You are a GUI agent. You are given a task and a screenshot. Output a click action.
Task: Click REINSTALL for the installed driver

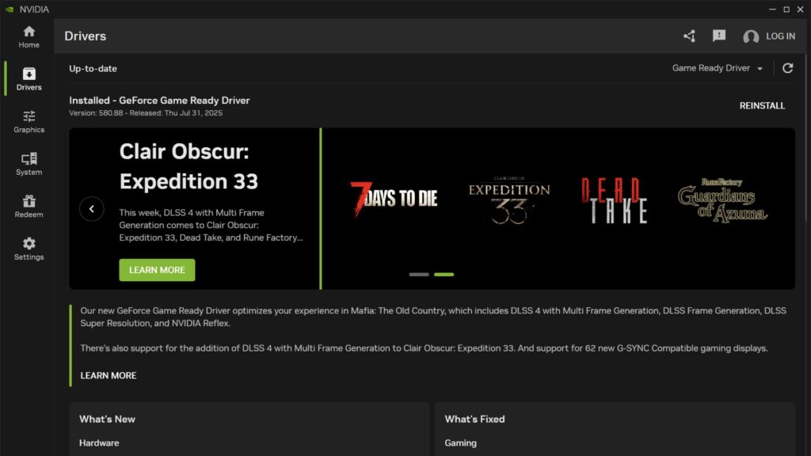762,105
